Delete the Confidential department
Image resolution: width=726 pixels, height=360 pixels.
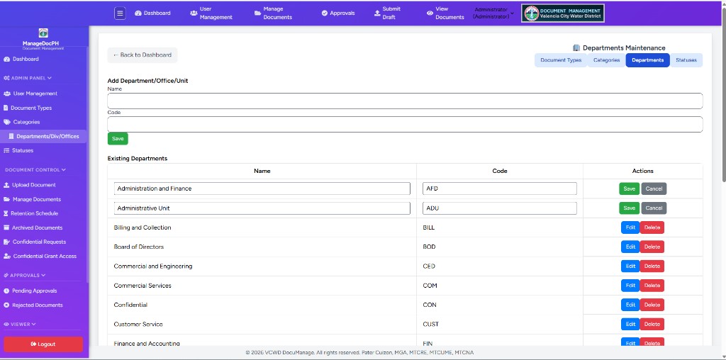click(652, 305)
